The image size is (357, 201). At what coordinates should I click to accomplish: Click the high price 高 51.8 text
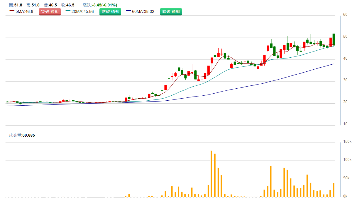pos(33,5)
